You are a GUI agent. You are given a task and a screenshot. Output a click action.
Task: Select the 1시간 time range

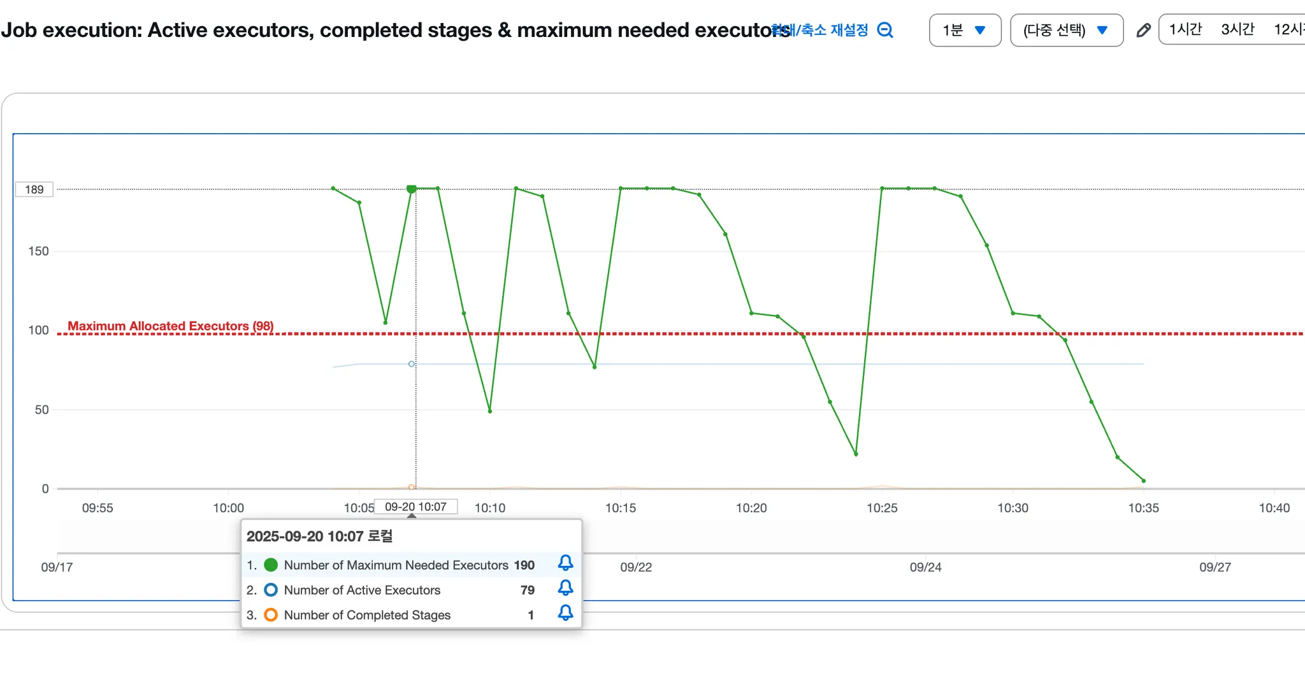(x=1185, y=29)
